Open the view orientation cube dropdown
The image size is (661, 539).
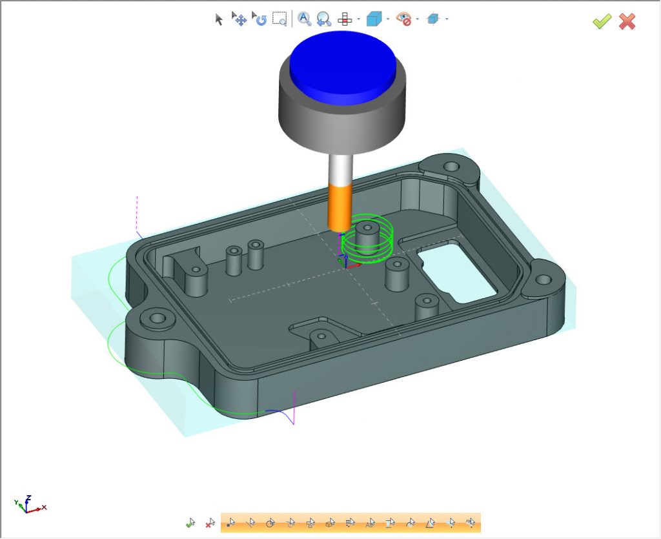pyautogui.click(x=387, y=19)
